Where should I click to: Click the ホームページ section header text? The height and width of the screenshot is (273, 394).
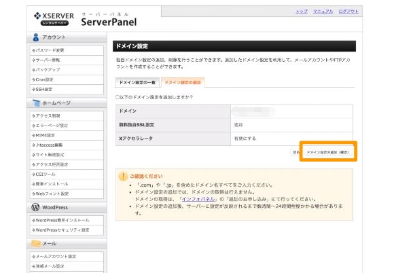56,103
